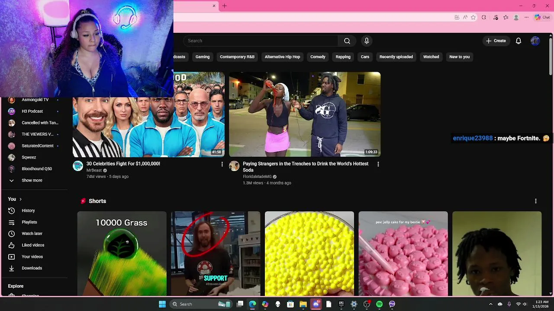Activate voice search microphone icon
The width and height of the screenshot is (554, 311).
click(367, 41)
